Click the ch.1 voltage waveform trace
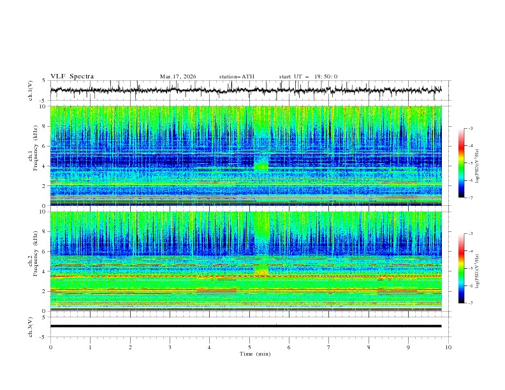 coord(245,90)
